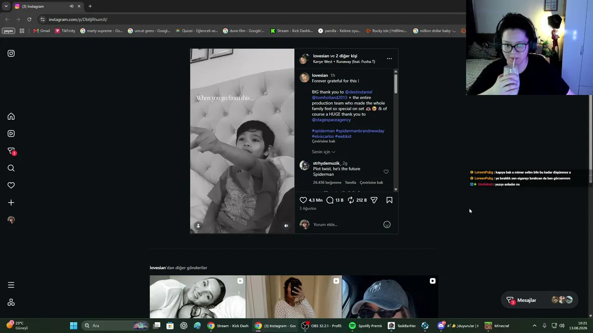The image size is (593, 333).
Task: Open the TaskBarHer taskbar app
Action: tap(402, 326)
